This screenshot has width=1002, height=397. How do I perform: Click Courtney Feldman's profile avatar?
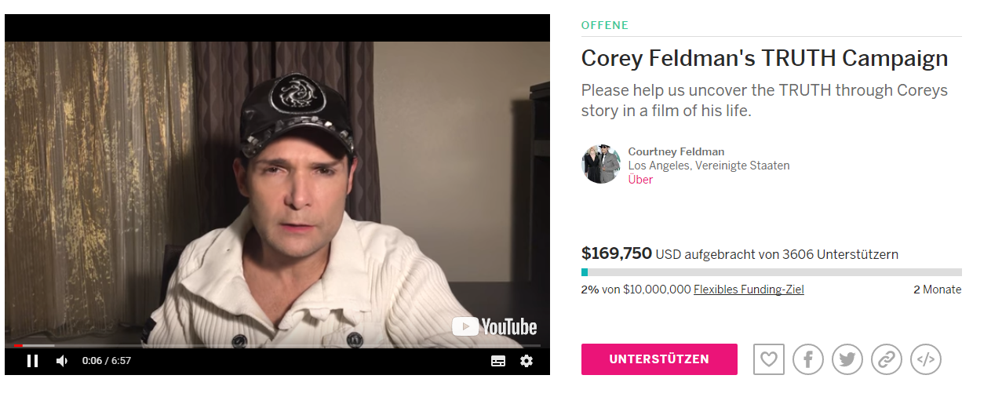(601, 164)
